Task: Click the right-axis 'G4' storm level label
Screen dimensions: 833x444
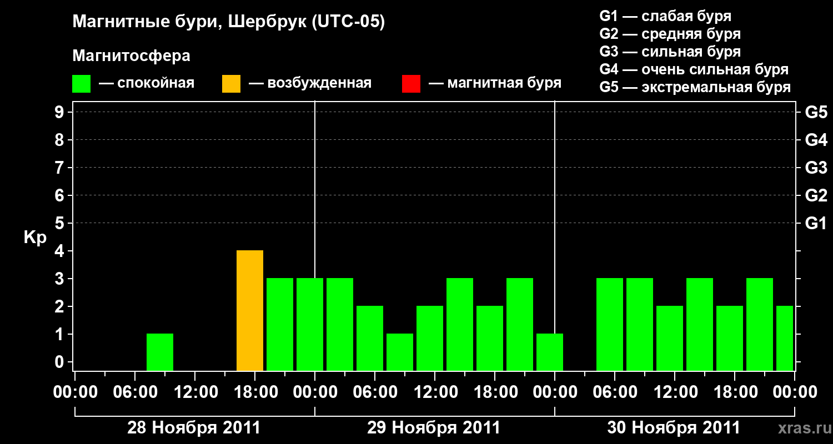Action: tap(816, 140)
